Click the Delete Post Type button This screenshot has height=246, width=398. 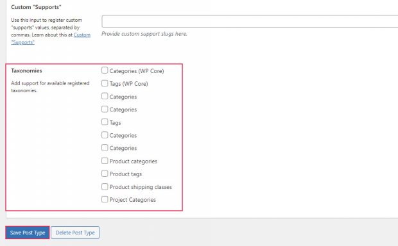75,233
